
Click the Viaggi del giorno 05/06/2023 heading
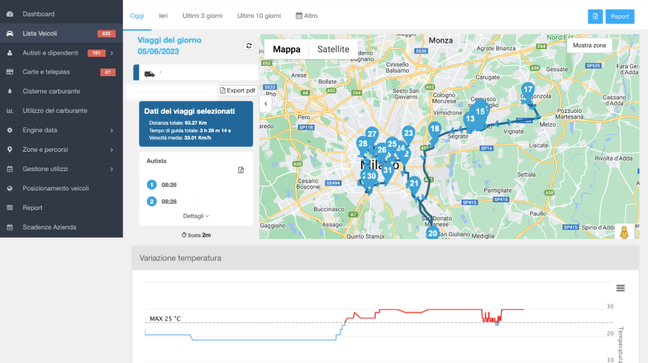(x=169, y=46)
